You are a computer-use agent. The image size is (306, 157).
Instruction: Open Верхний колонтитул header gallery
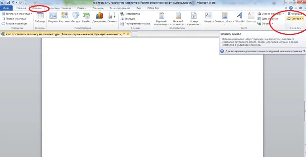click(x=161, y=19)
